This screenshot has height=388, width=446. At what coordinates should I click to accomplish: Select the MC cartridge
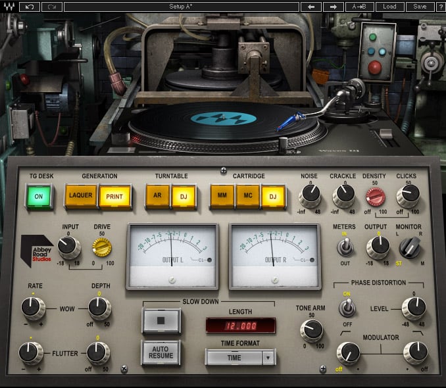(248, 195)
